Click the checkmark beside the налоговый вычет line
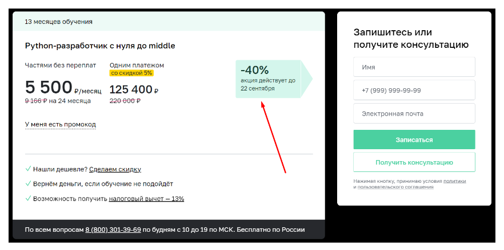The image size is (504, 250). coord(28,199)
